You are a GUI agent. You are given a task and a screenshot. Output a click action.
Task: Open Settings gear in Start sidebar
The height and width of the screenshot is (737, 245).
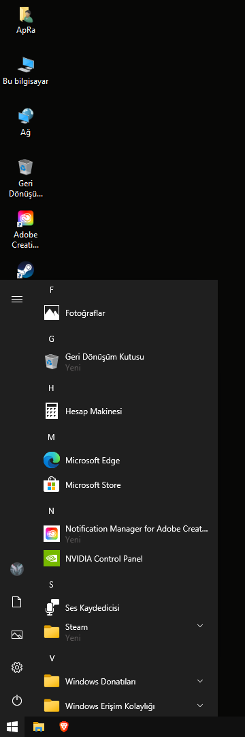pos(17,667)
